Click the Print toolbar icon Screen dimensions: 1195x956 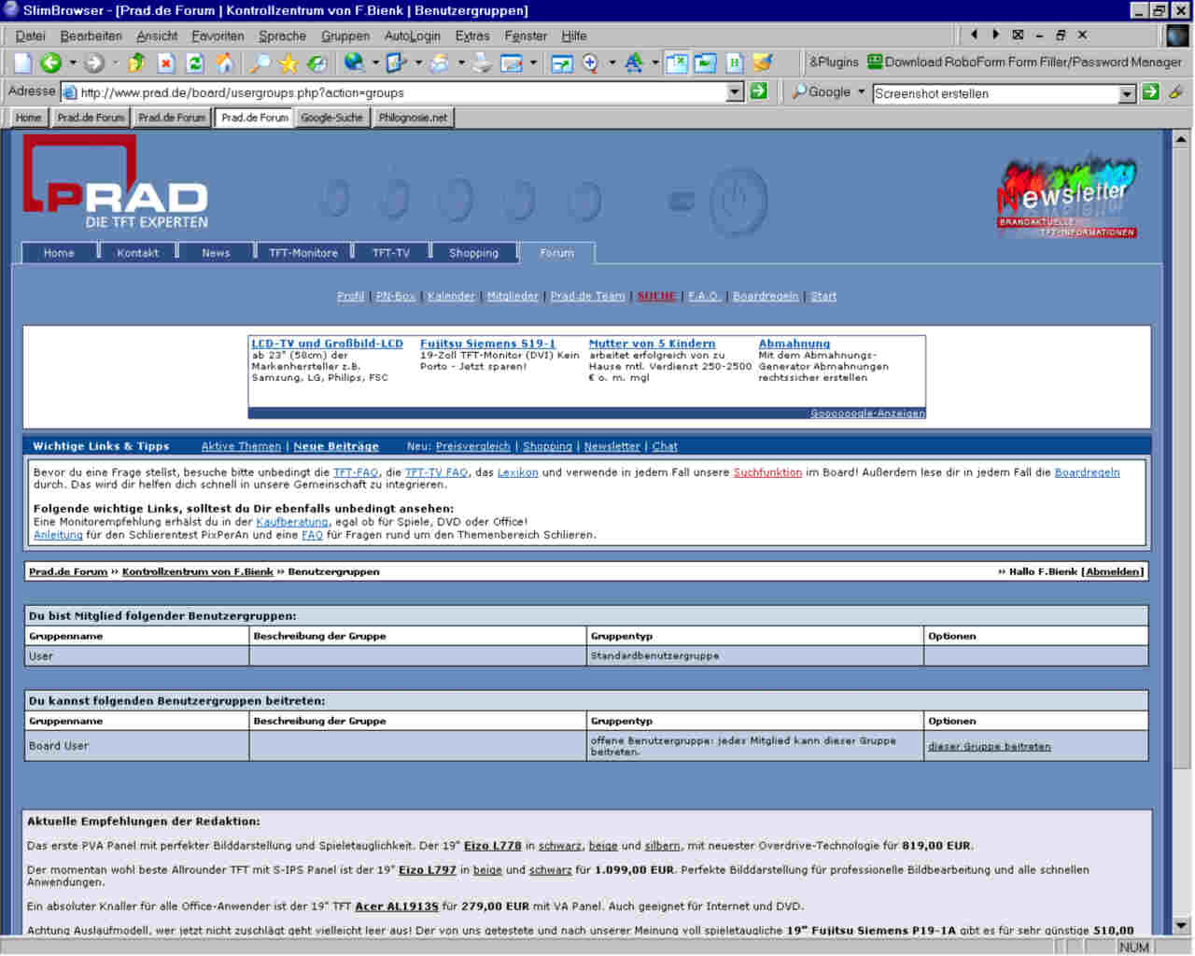(x=482, y=63)
